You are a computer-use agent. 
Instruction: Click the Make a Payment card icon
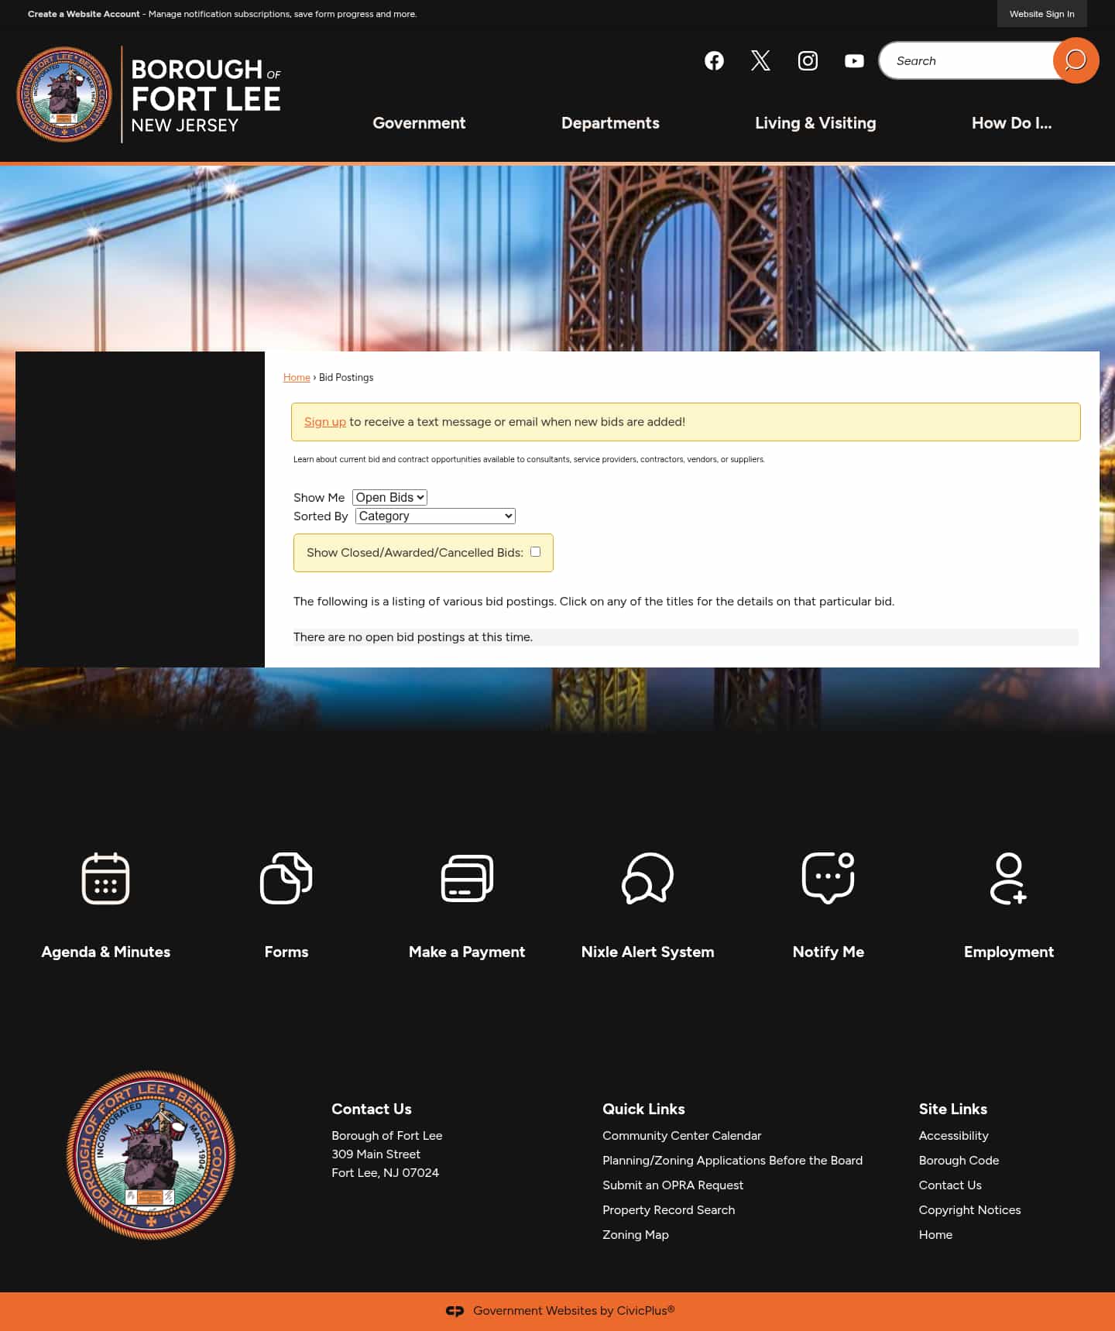(x=467, y=878)
